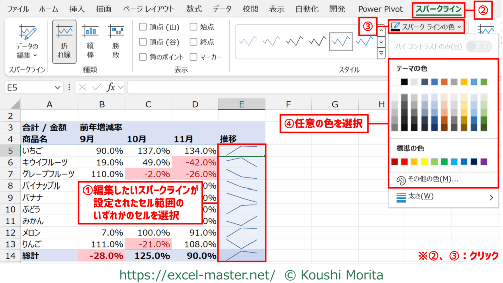
Task: Expand the 太さ submenu arrow
Action: pos(491,197)
